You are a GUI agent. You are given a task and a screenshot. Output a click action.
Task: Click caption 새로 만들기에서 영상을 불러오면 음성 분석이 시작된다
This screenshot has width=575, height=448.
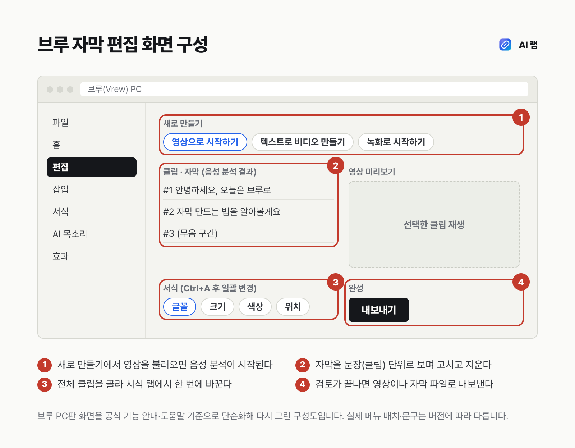(x=165, y=365)
